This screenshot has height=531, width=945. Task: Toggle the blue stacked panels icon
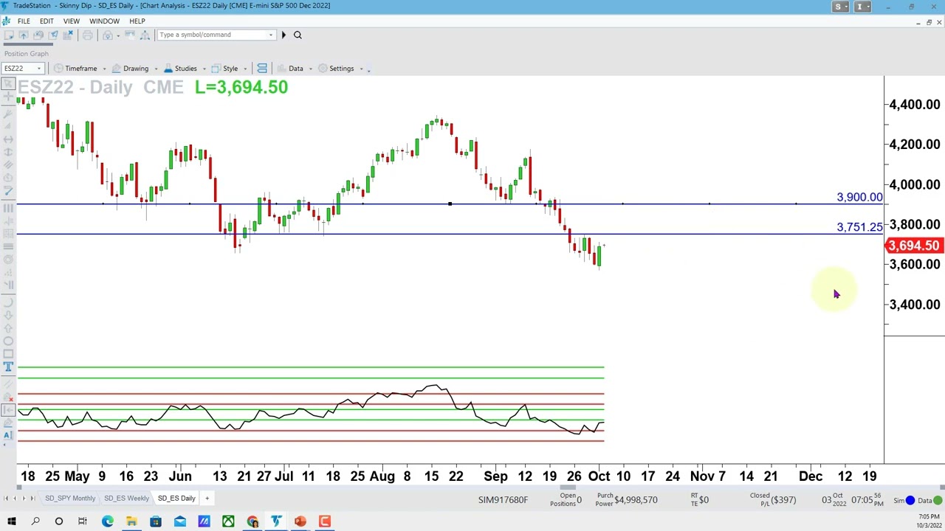(x=262, y=69)
